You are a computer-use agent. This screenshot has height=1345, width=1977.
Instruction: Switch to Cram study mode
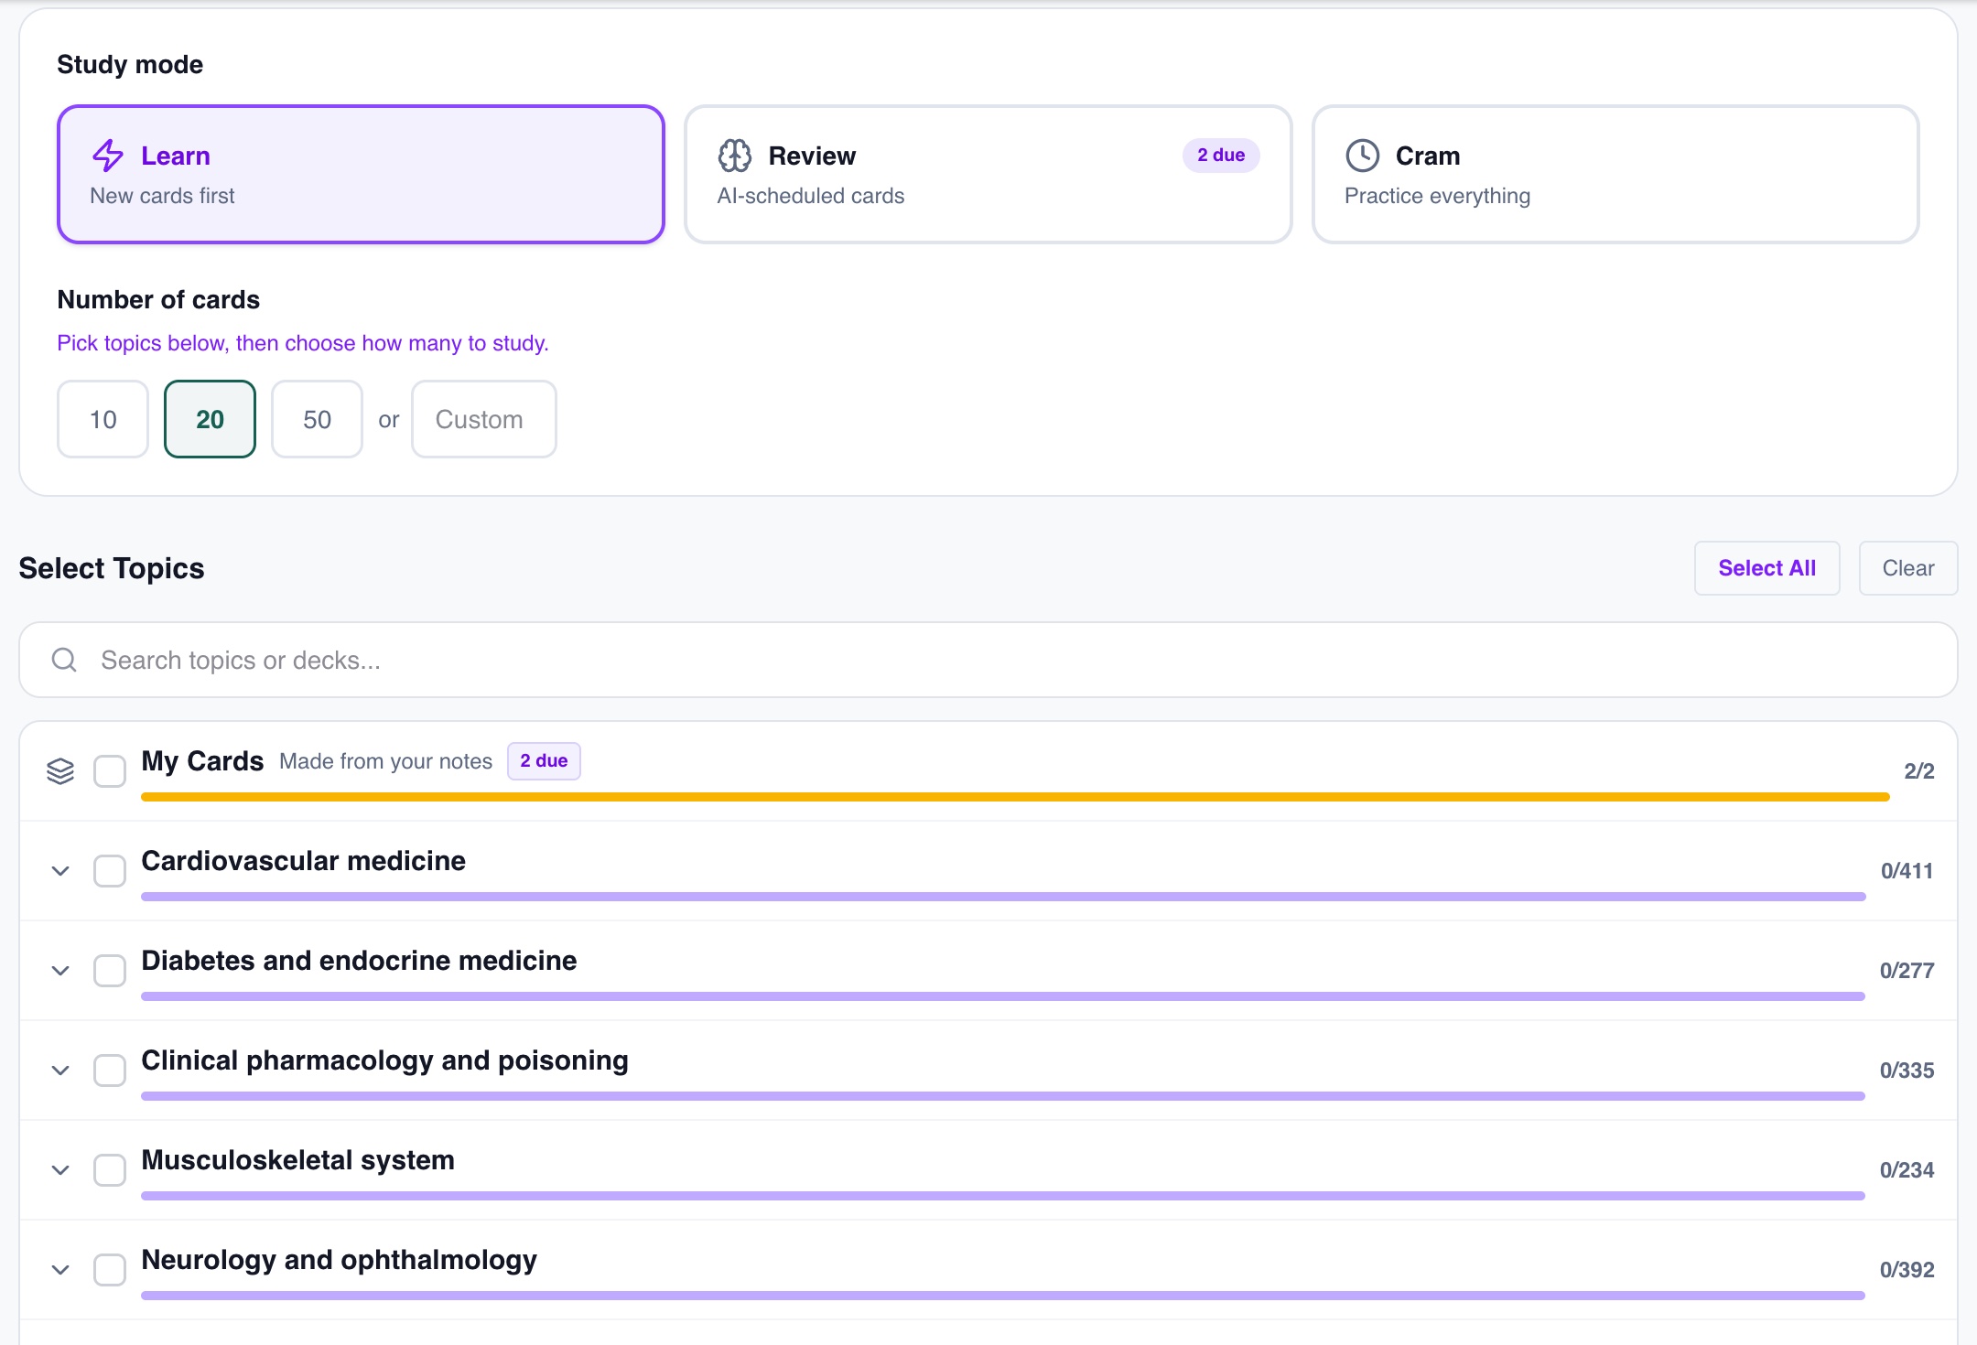point(1615,174)
